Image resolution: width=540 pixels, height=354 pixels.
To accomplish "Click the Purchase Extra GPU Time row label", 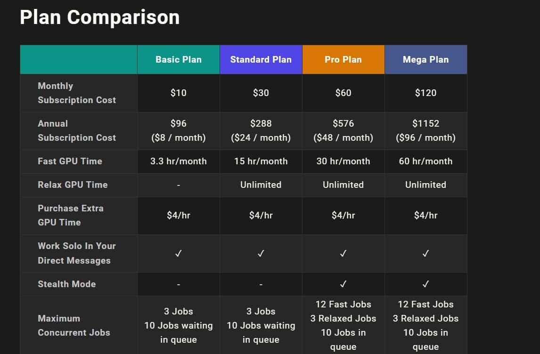I will (71, 215).
